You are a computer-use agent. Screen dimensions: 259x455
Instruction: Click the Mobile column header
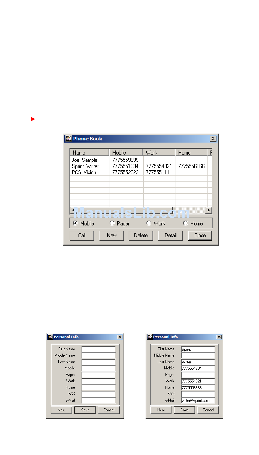[126, 152]
